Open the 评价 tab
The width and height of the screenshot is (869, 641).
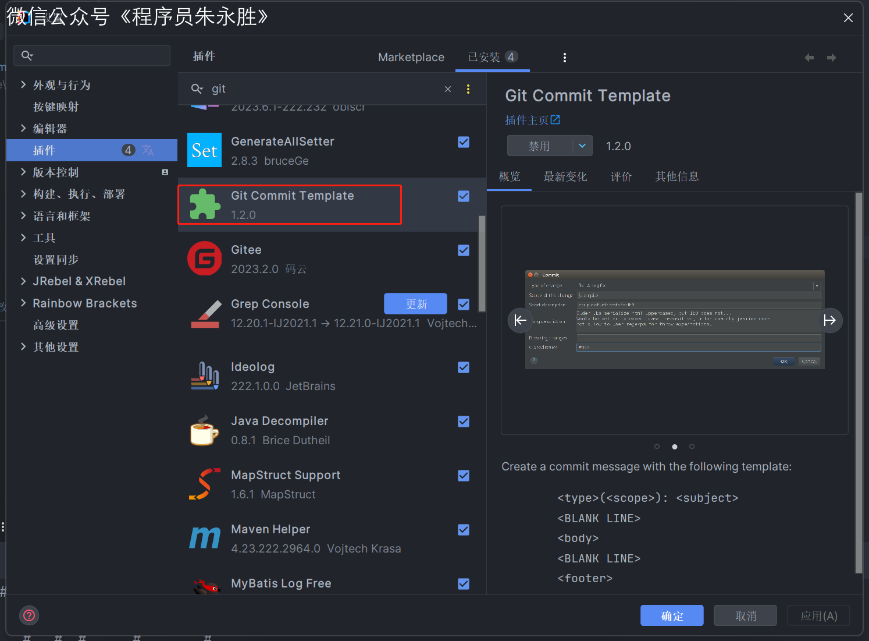click(x=621, y=176)
